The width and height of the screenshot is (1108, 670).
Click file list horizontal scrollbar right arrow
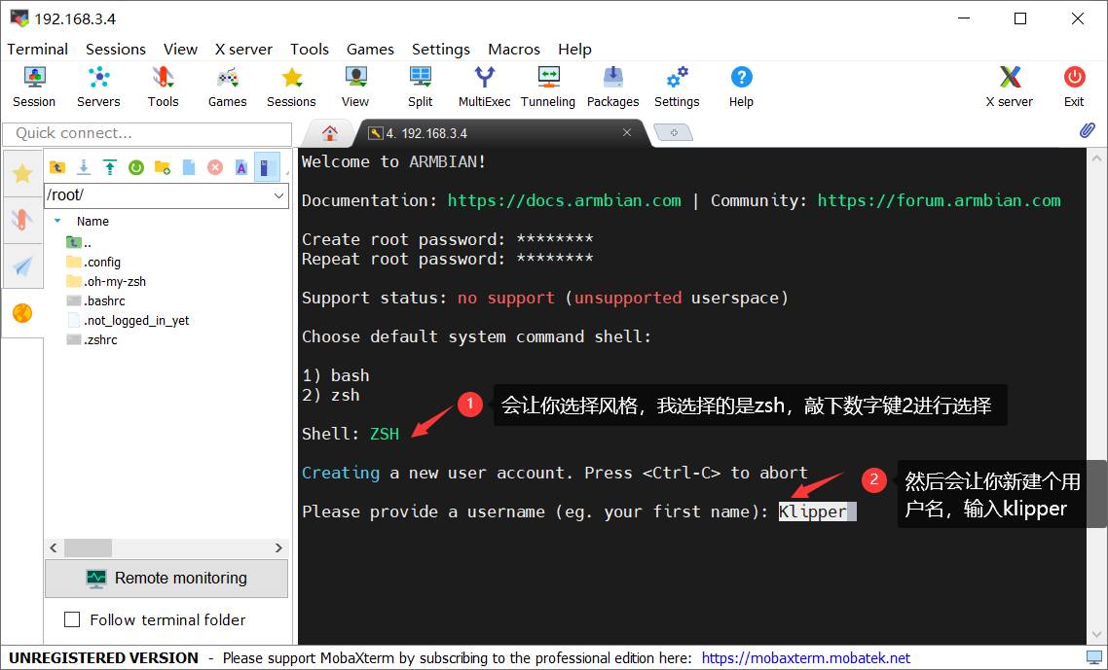coord(279,547)
